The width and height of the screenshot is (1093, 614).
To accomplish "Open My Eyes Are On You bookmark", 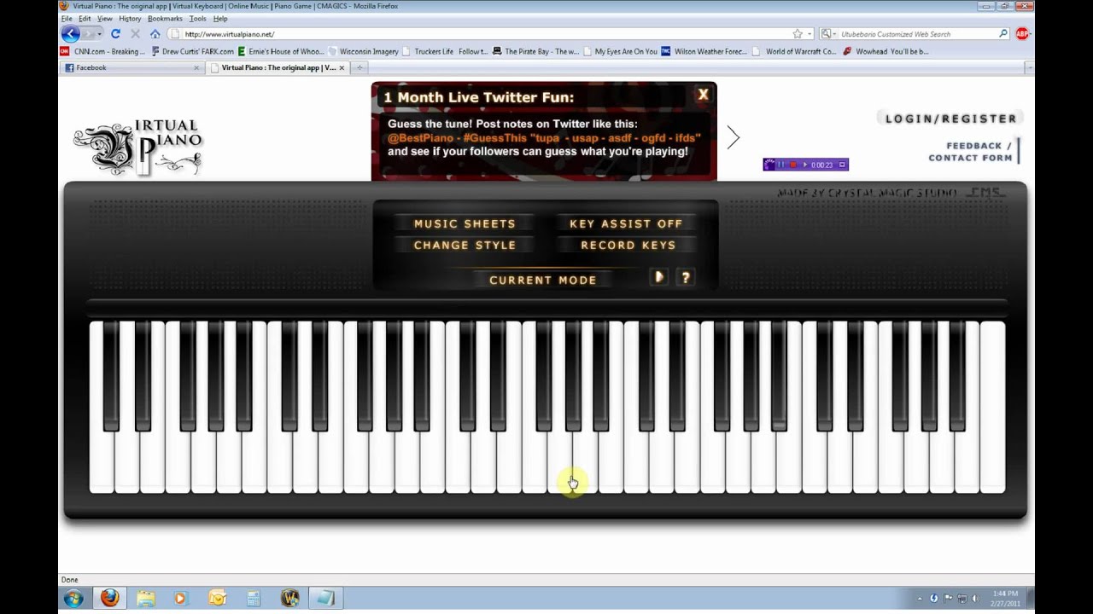I will (x=620, y=51).
